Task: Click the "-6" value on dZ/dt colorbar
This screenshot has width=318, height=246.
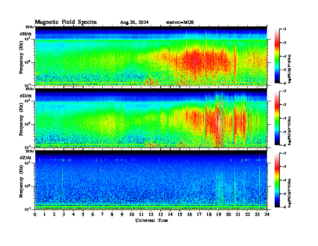Action: (285, 207)
